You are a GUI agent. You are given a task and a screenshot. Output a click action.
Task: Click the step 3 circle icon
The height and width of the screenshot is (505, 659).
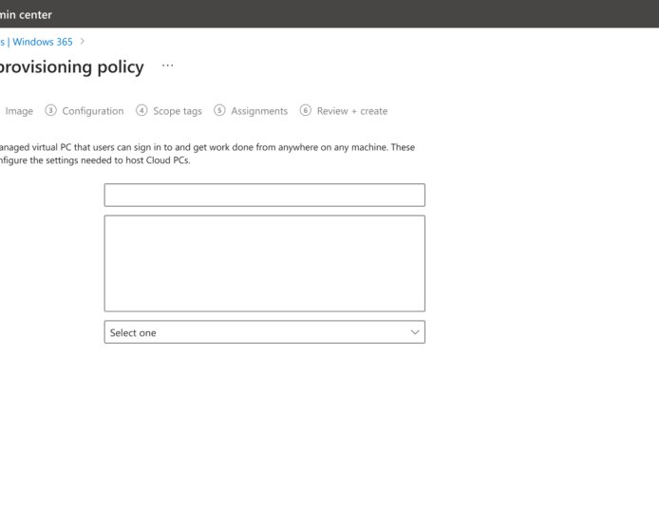(51, 110)
